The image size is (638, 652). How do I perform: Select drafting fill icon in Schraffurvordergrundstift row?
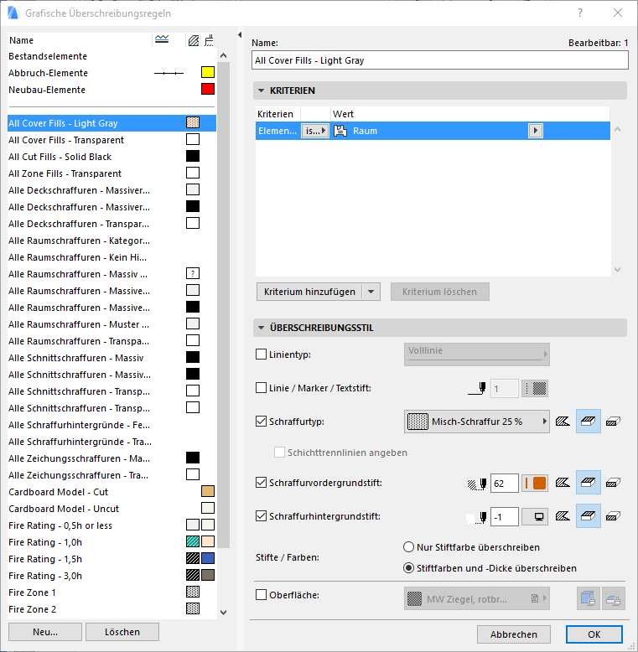(x=563, y=483)
